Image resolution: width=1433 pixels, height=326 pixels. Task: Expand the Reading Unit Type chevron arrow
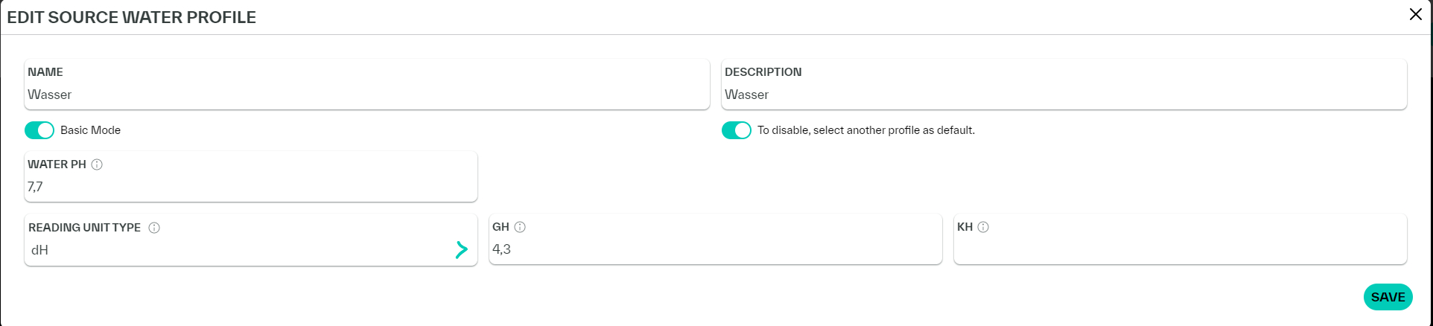461,250
